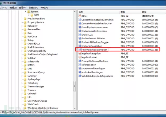Select the EnableVirtualization value entry
This screenshot has width=166, height=117.
93,46
